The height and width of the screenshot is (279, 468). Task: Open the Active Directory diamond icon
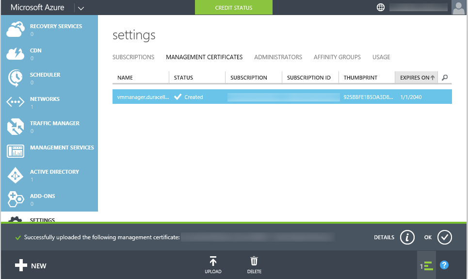point(15,175)
